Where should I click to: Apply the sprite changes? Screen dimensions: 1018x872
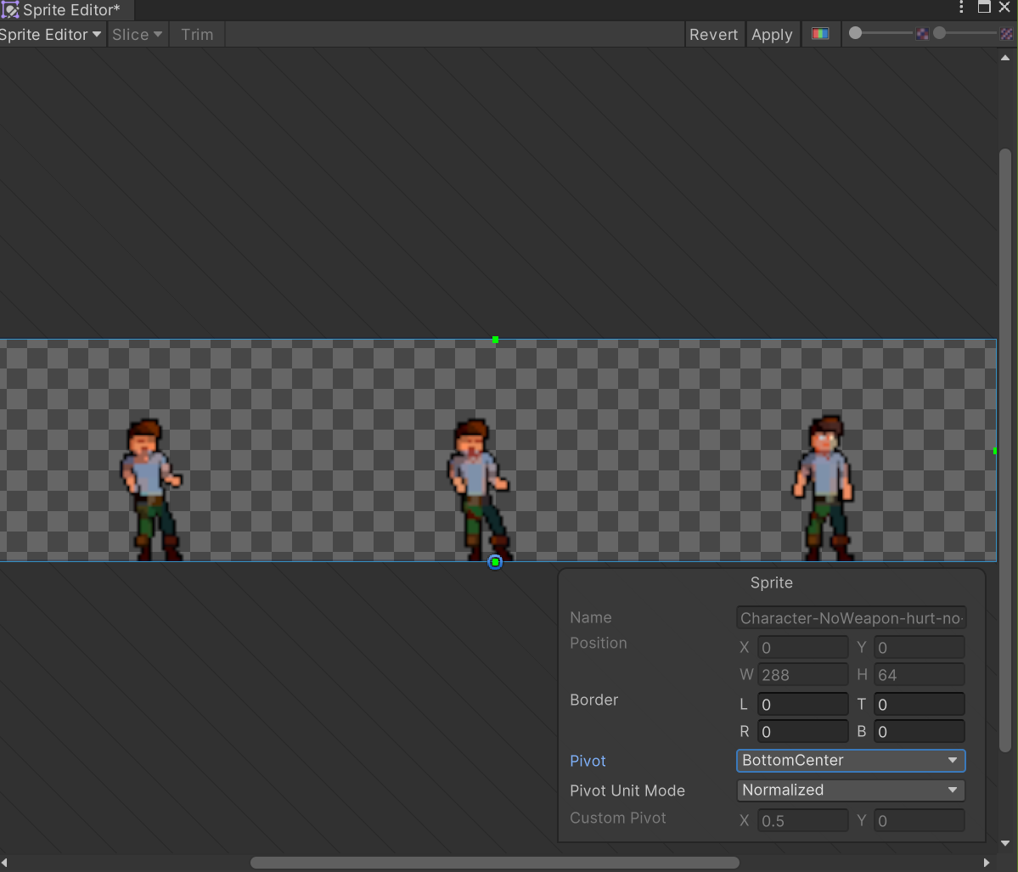click(772, 34)
